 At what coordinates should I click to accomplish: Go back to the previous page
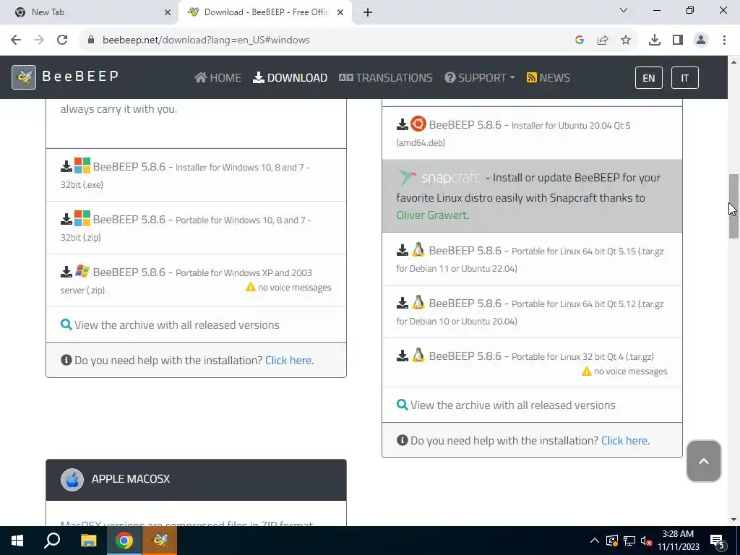[16, 40]
